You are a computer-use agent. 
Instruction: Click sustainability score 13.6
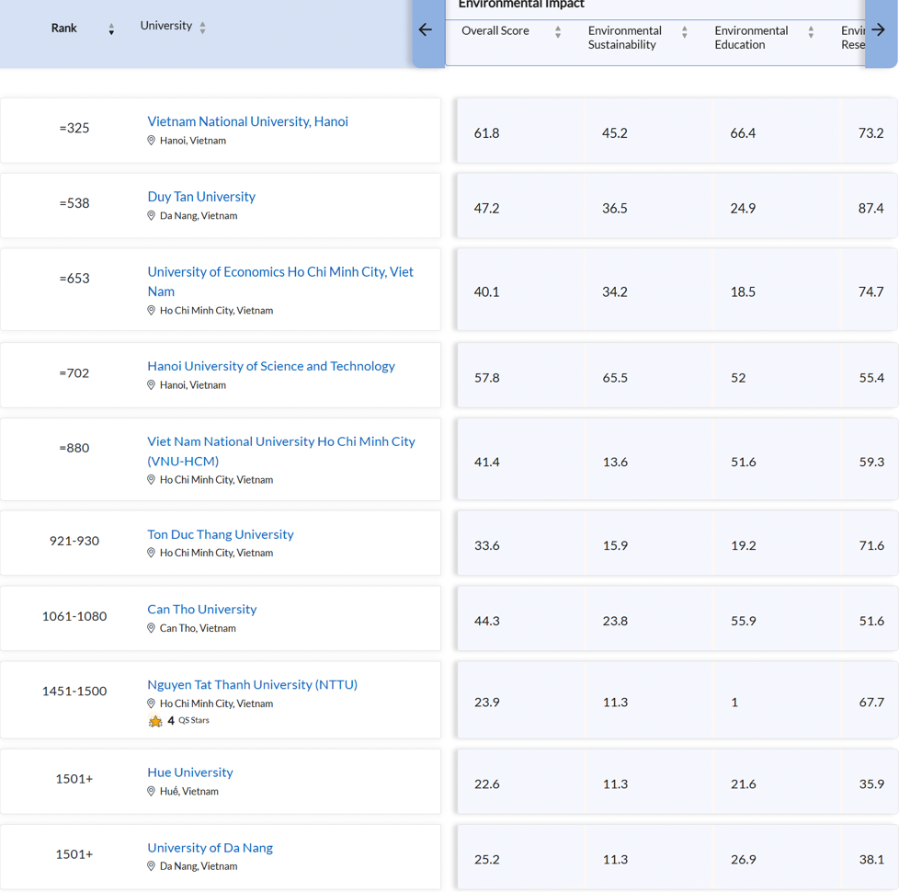[x=615, y=463]
